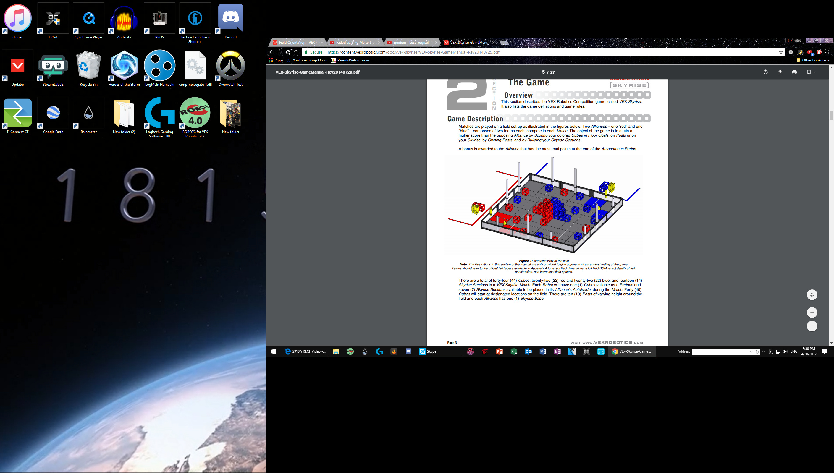This screenshot has width=834, height=473.
Task: Select the TI Connect CE shortcut
Action: (x=17, y=116)
